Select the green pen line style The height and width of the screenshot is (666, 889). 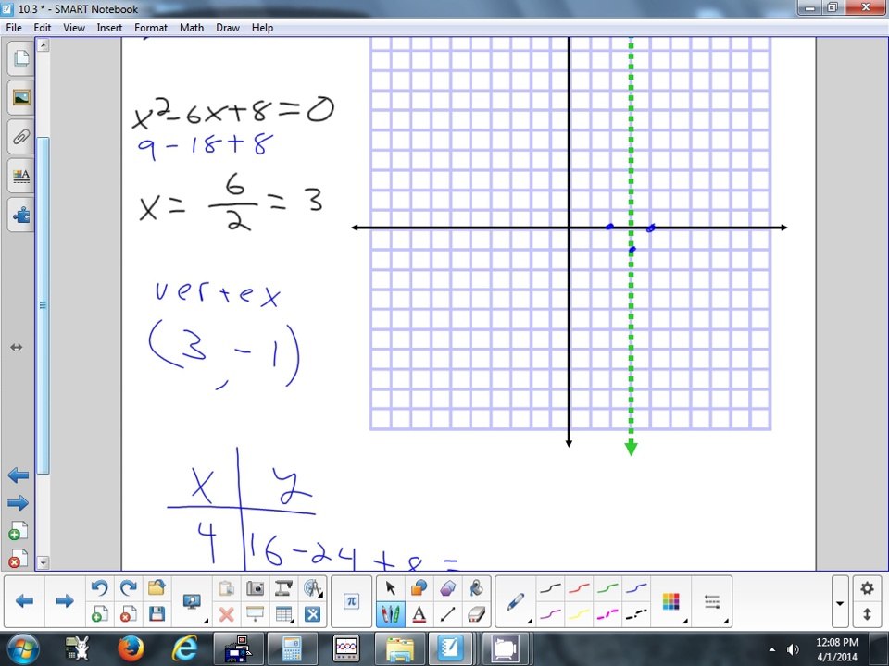point(607,589)
